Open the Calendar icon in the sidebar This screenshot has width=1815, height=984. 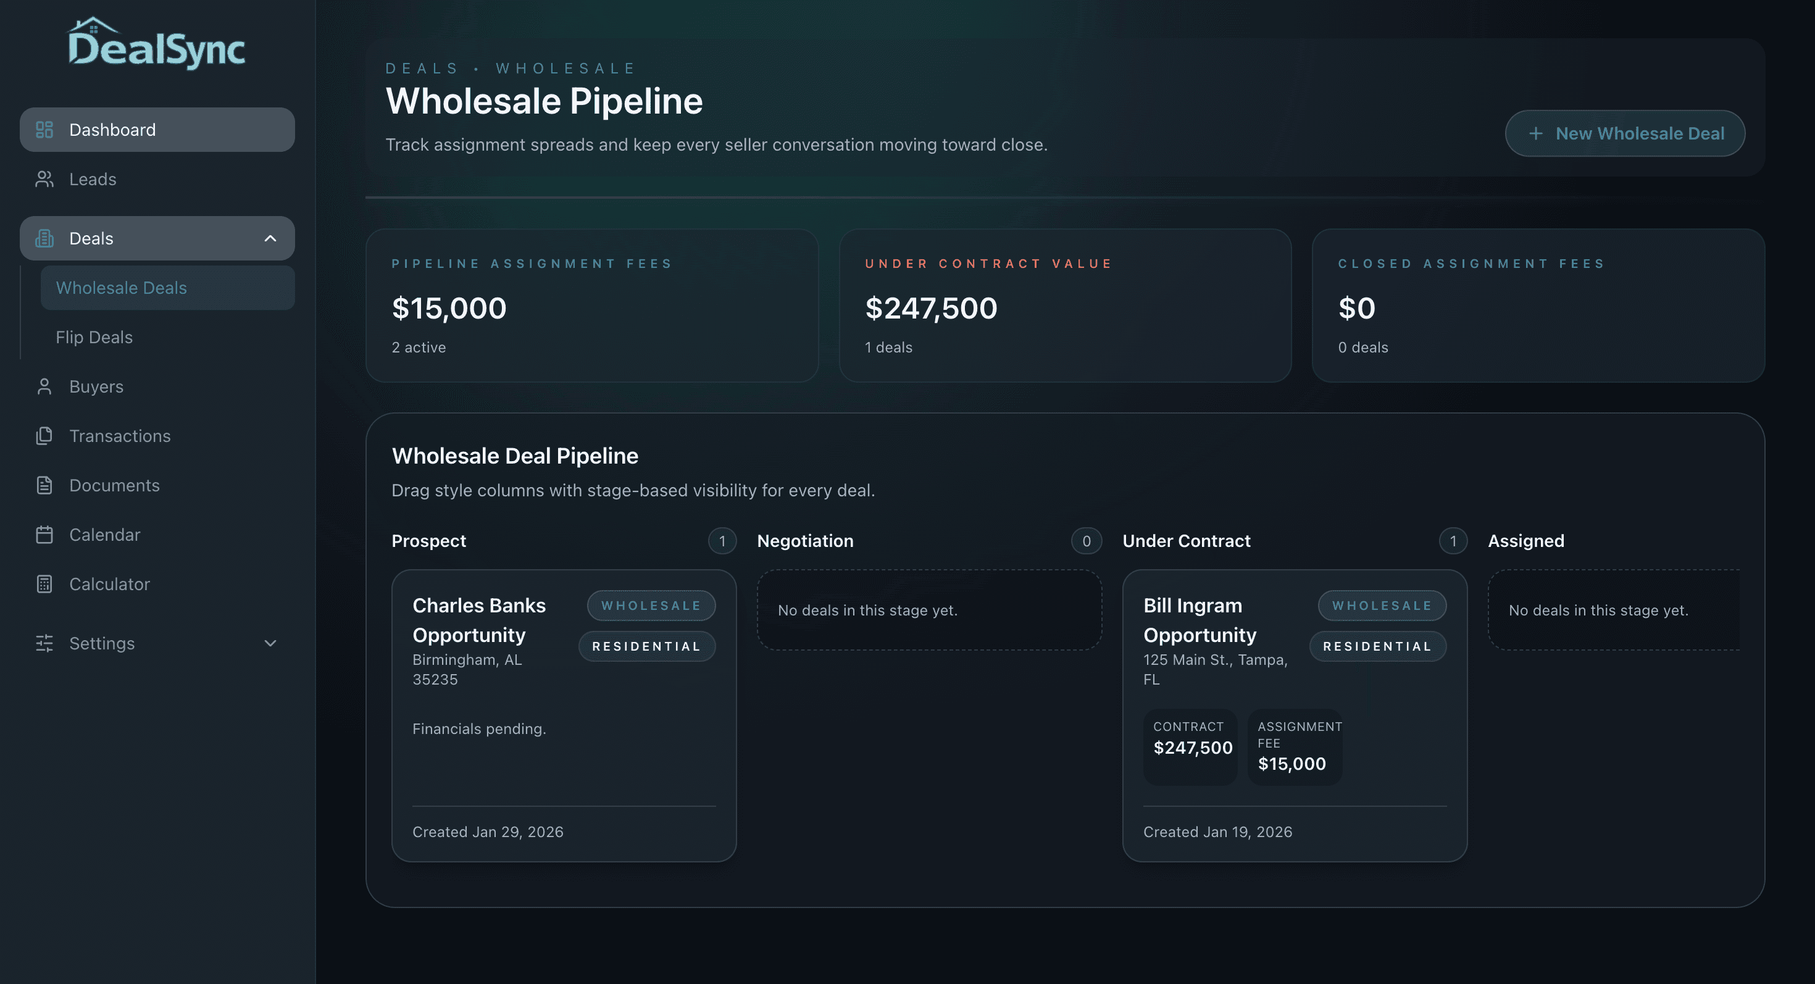pos(44,534)
